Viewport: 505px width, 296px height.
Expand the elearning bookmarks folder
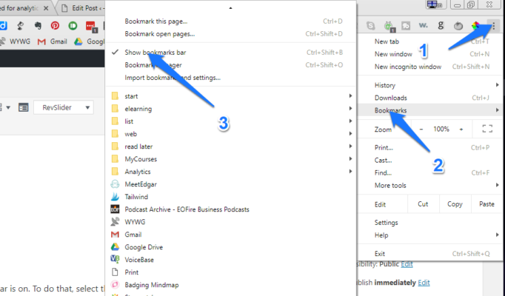[138, 109]
